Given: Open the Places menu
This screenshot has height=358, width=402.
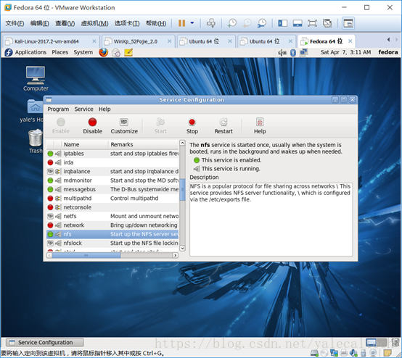Looking at the screenshot, I should [60, 52].
